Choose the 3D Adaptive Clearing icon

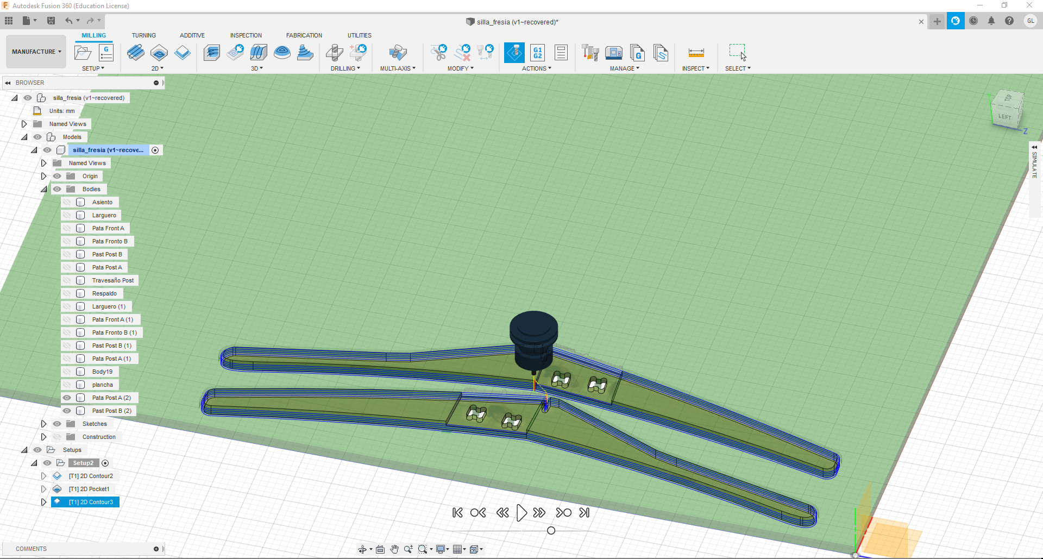tap(212, 53)
